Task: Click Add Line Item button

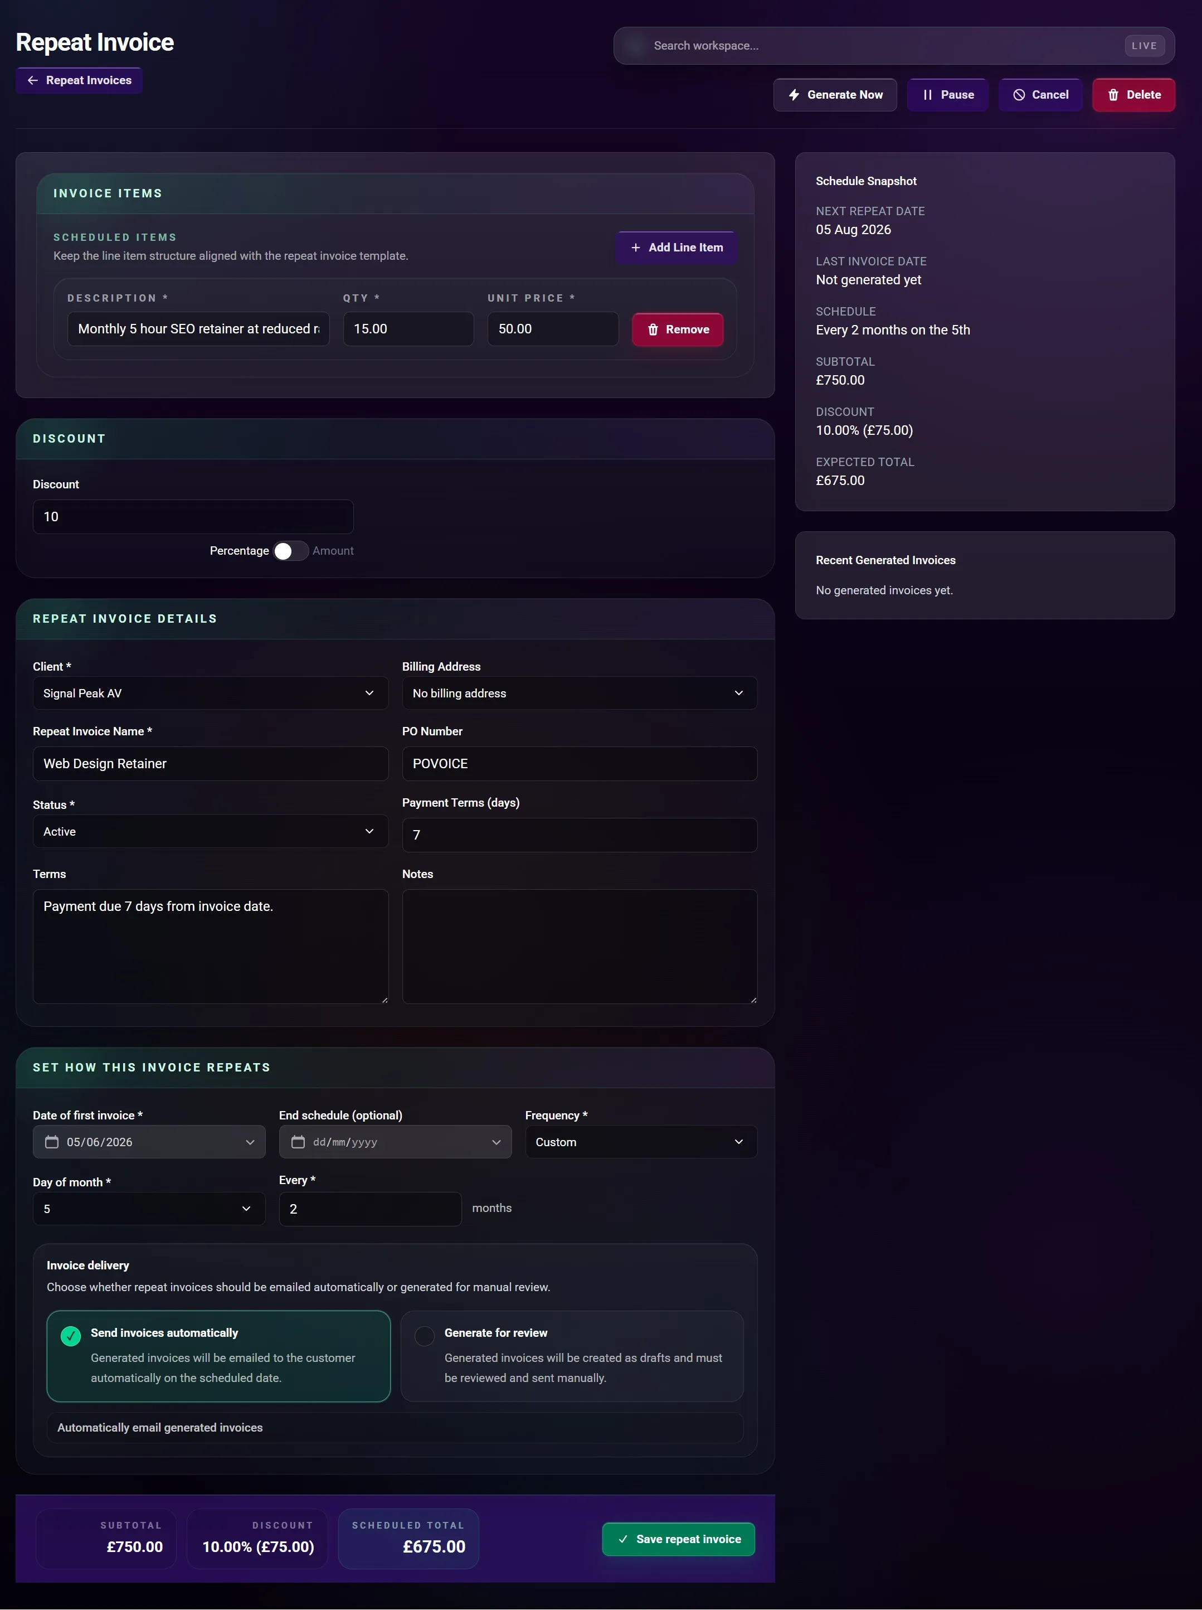Action: [676, 248]
